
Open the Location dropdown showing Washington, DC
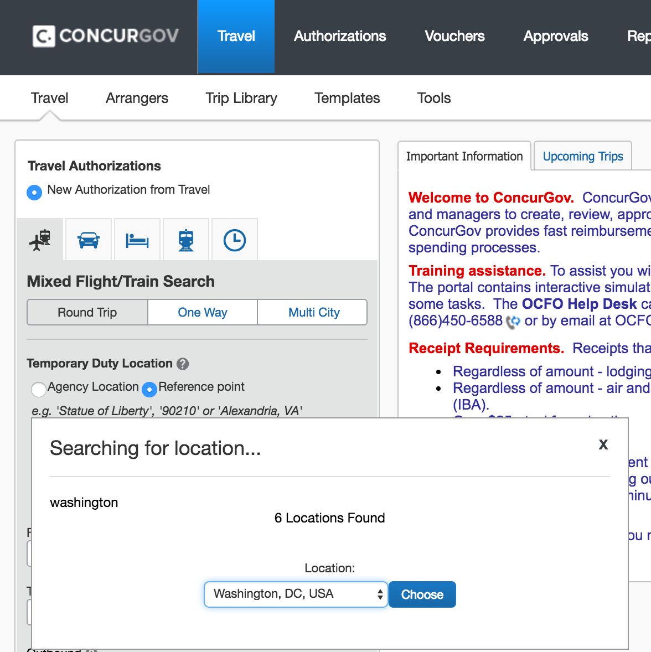(296, 594)
